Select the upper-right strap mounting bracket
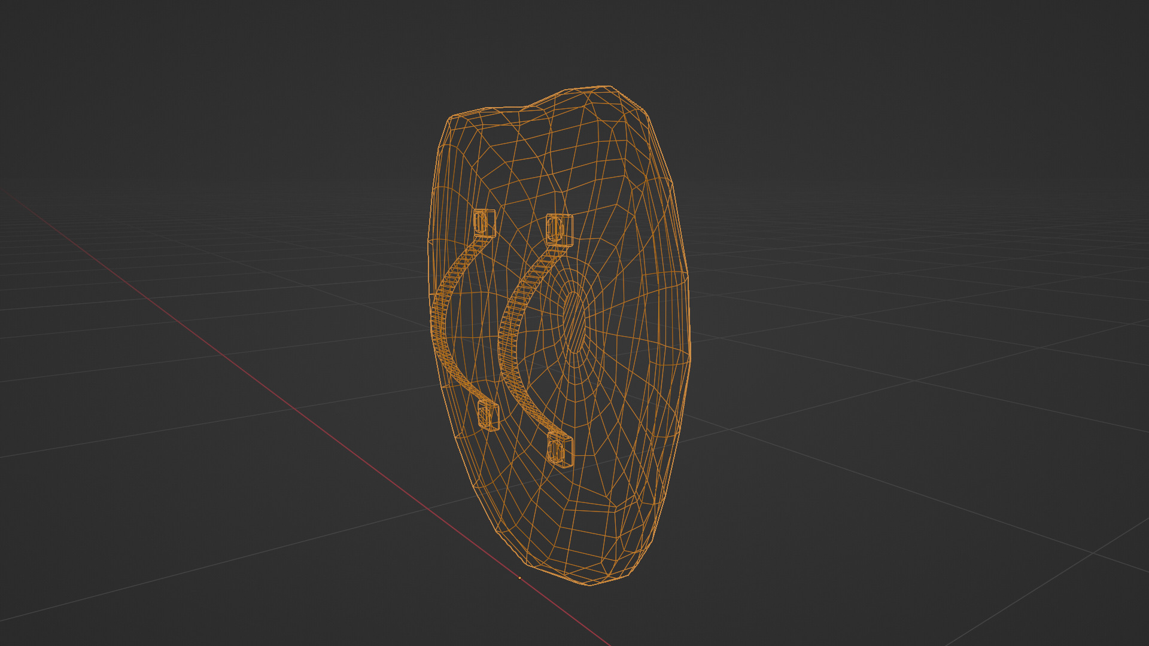The image size is (1149, 646). pos(559,229)
